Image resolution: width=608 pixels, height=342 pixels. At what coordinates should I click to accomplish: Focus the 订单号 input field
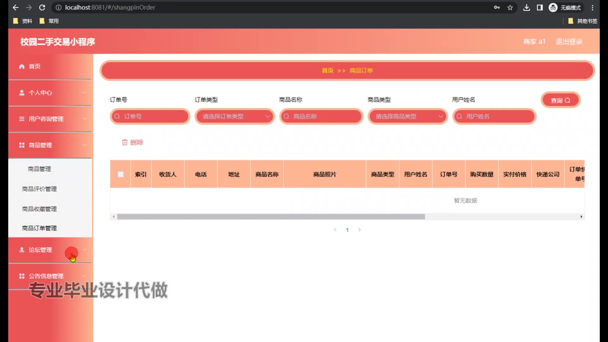(x=150, y=116)
